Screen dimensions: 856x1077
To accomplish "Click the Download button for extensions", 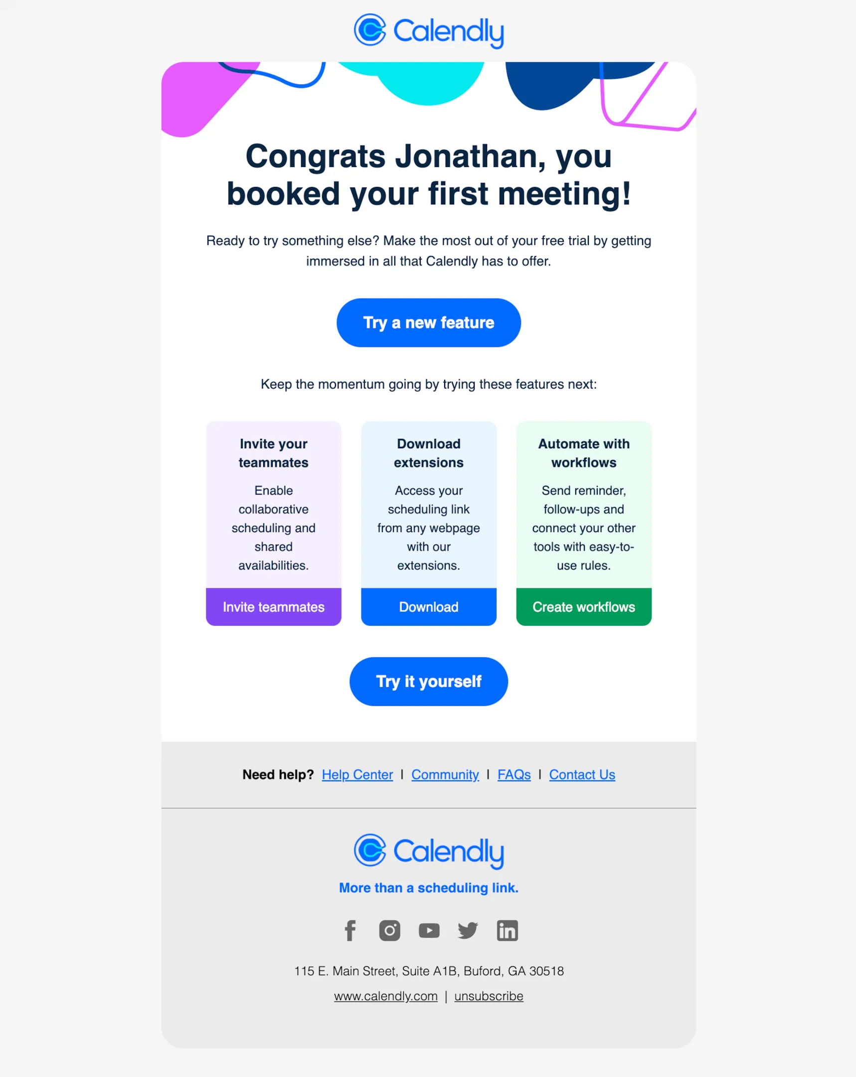I will (429, 607).
